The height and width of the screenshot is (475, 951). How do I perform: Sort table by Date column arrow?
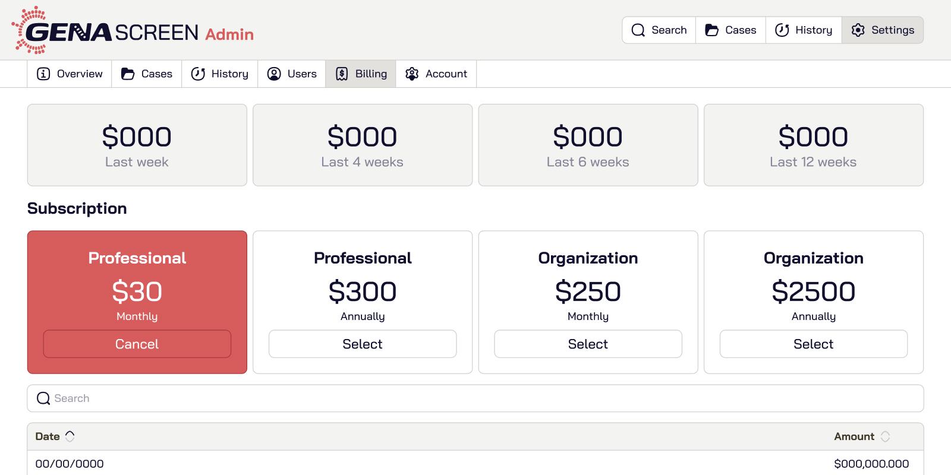tap(70, 436)
